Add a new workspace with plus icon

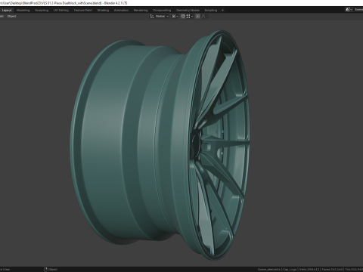click(x=222, y=11)
